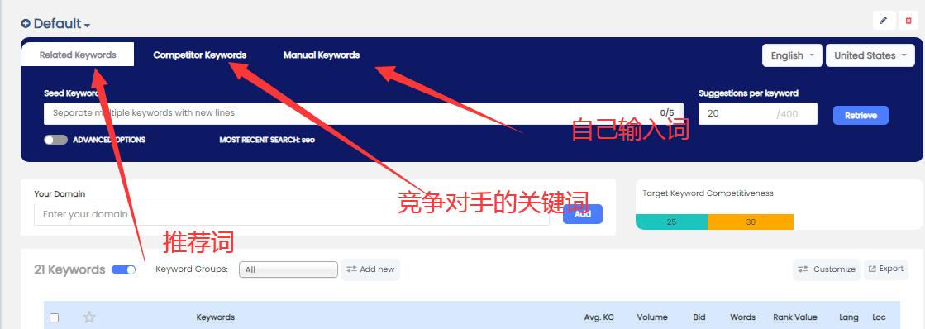Focus the Seed Keywords input field

click(364, 113)
